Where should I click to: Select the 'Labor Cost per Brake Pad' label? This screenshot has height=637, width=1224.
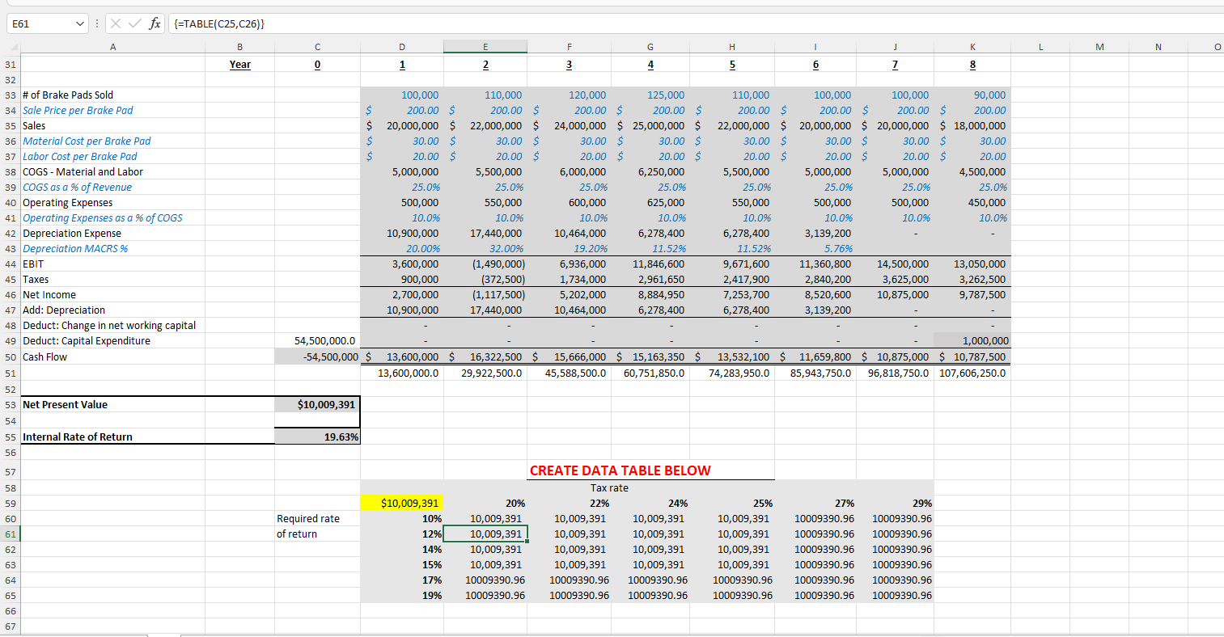click(x=80, y=156)
